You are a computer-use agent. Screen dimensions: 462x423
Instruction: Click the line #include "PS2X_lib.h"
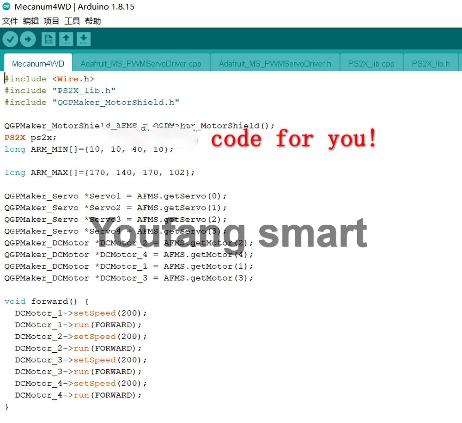click(60, 91)
